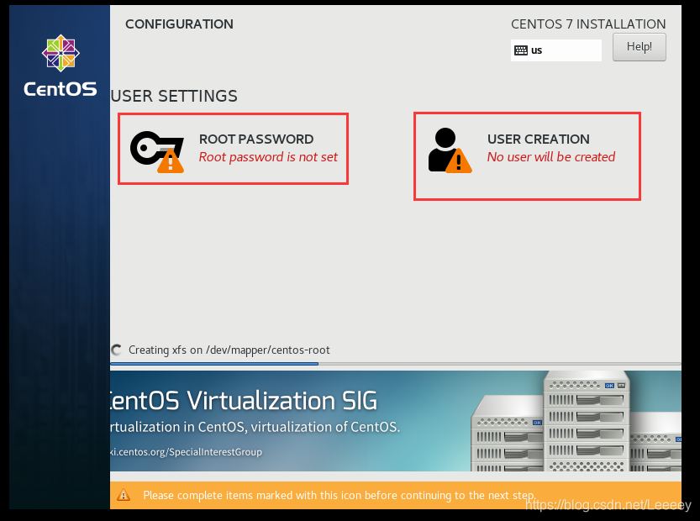Click the Help! button
This screenshot has height=521, width=700.
pos(639,47)
